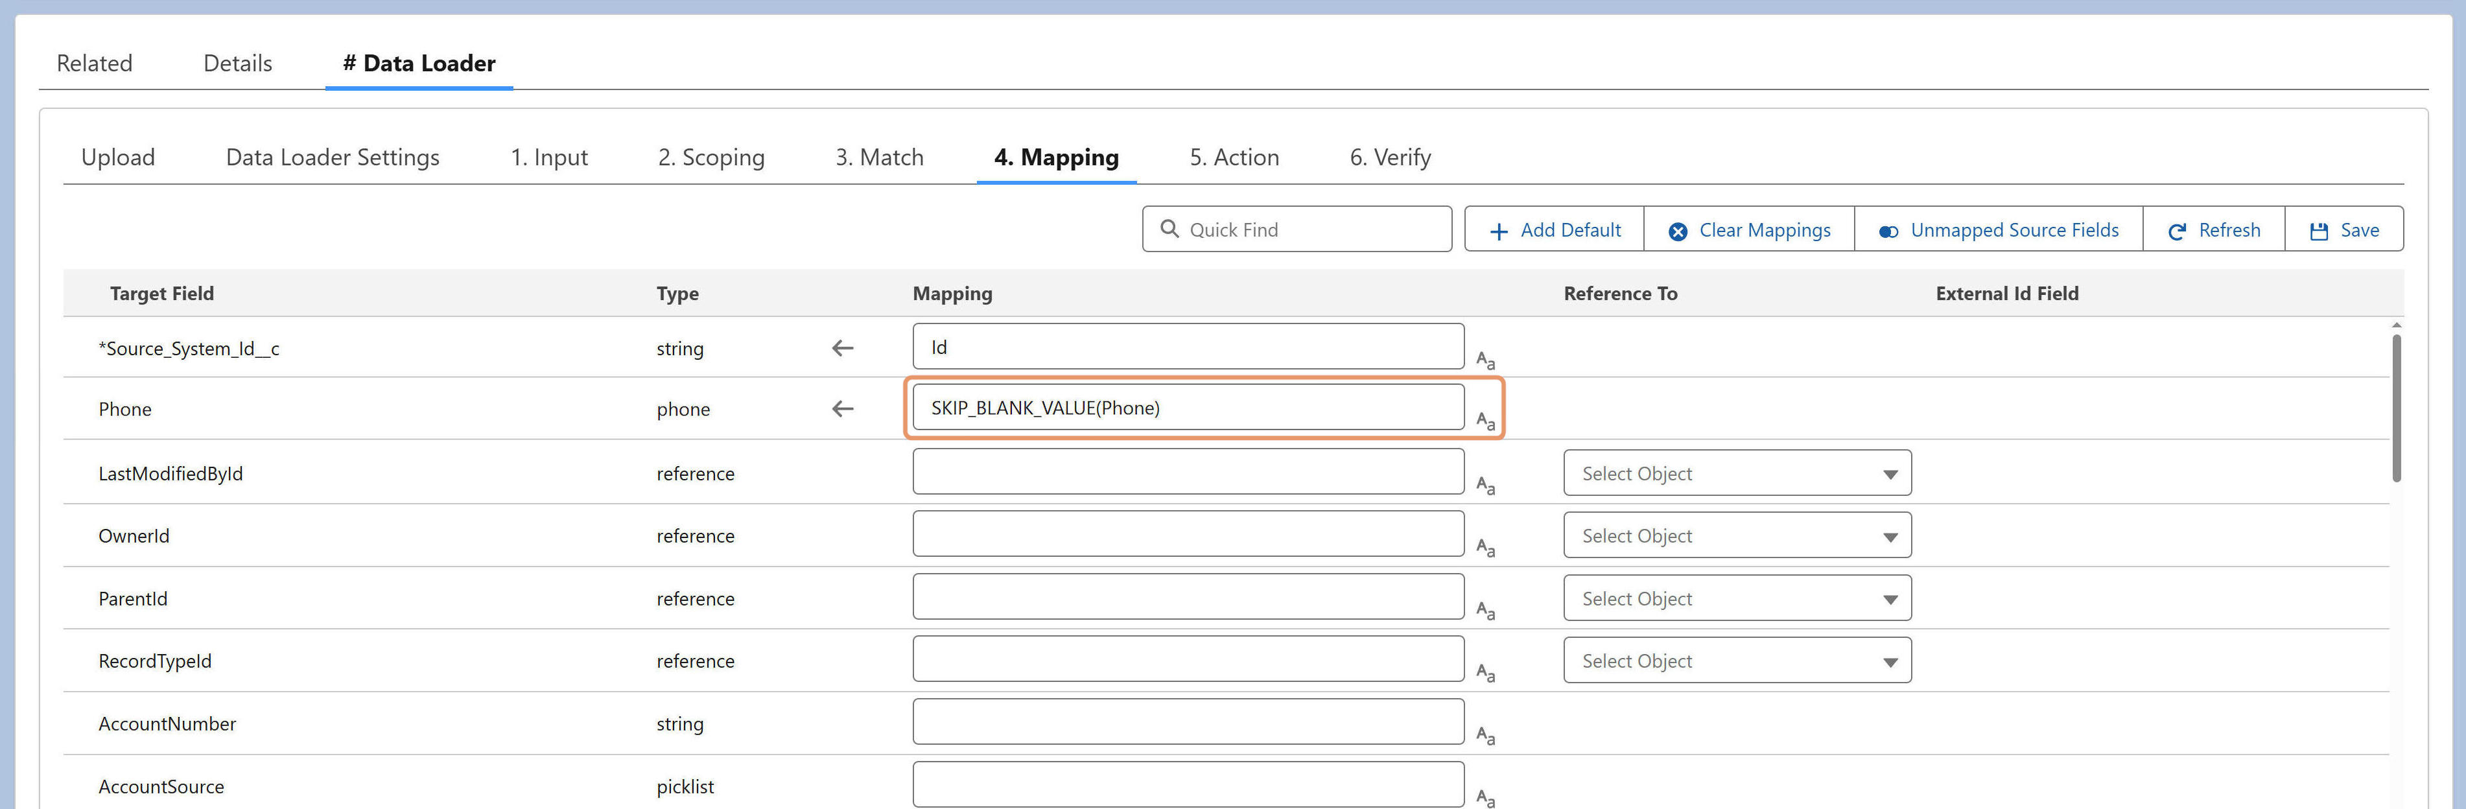Viewport: 2466px width, 809px height.
Task: Click the Clear Mappings button
Action: pyautogui.click(x=1749, y=229)
